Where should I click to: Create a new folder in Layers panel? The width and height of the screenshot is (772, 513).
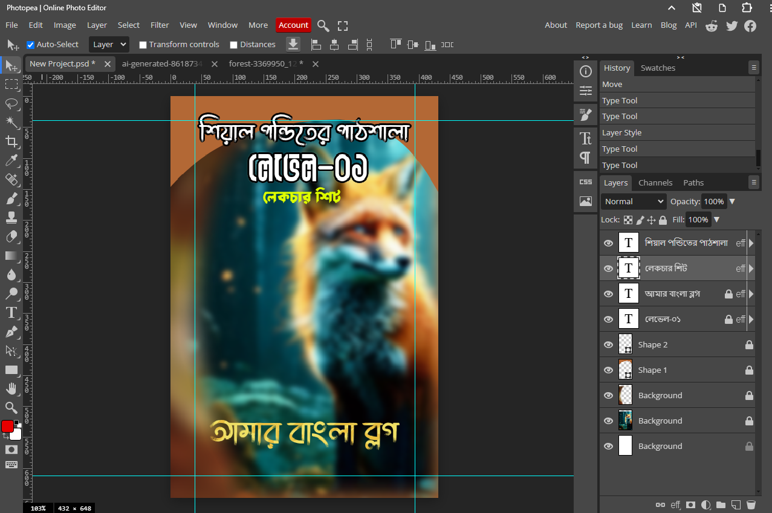click(721, 505)
